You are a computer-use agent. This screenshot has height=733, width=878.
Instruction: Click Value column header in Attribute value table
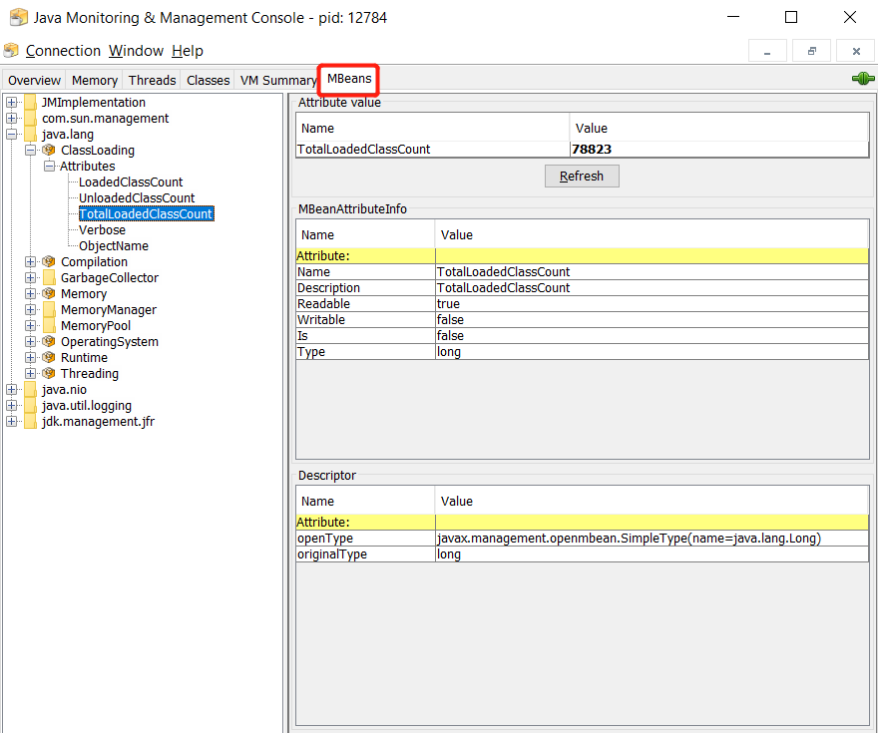click(719, 128)
